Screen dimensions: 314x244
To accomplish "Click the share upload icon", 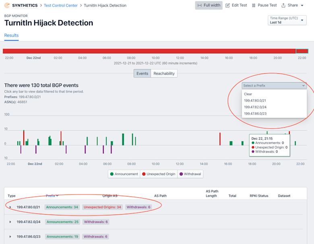I will [x=283, y=5].
